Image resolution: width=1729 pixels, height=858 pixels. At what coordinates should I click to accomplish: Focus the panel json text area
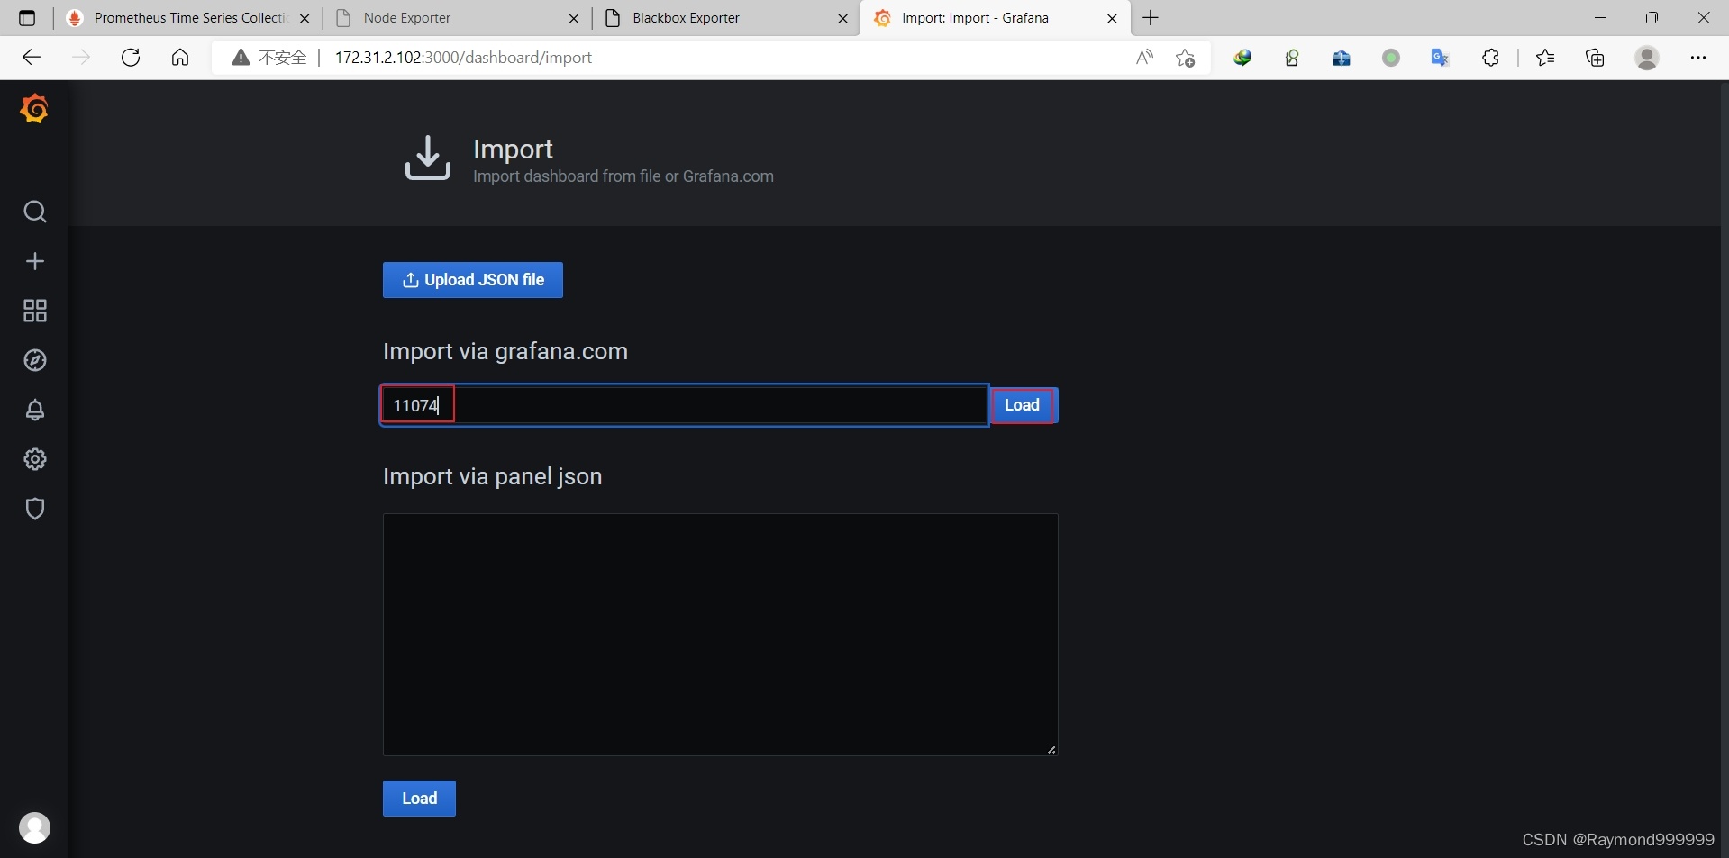tap(721, 635)
